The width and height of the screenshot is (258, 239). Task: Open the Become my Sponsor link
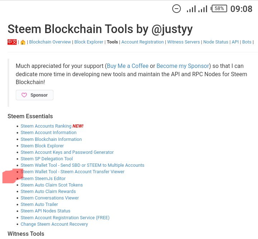(x=183, y=66)
